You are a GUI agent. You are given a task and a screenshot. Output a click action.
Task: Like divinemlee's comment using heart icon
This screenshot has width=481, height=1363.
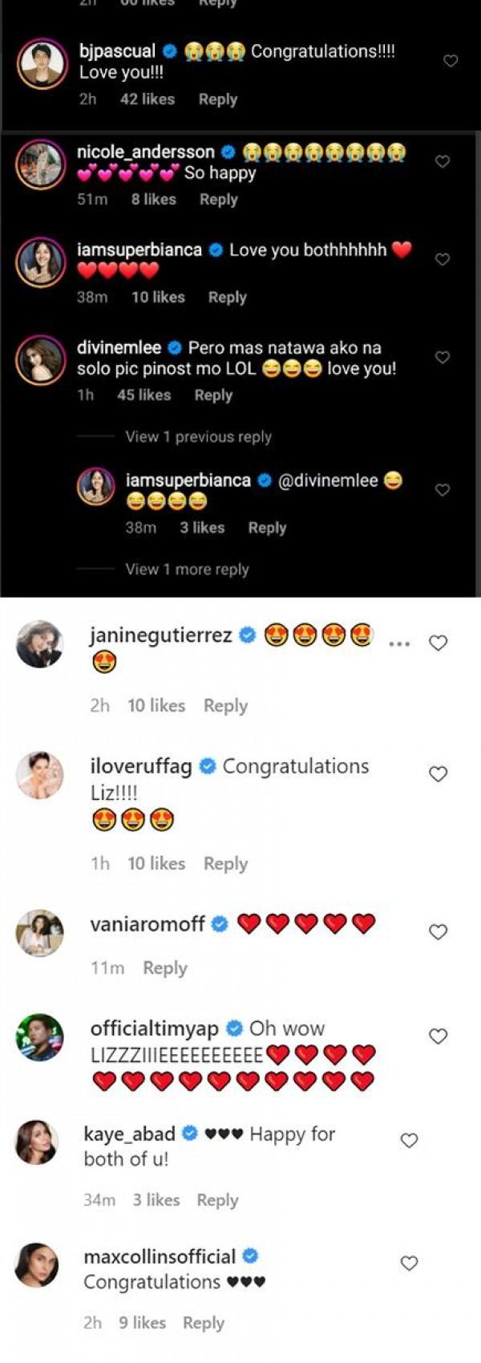(442, 357)
